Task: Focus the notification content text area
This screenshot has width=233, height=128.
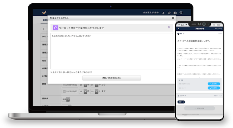Action: [x=111, y=51]
